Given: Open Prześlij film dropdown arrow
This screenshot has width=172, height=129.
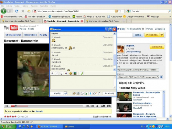Looking at the screenshot, I should coord(162,35).
